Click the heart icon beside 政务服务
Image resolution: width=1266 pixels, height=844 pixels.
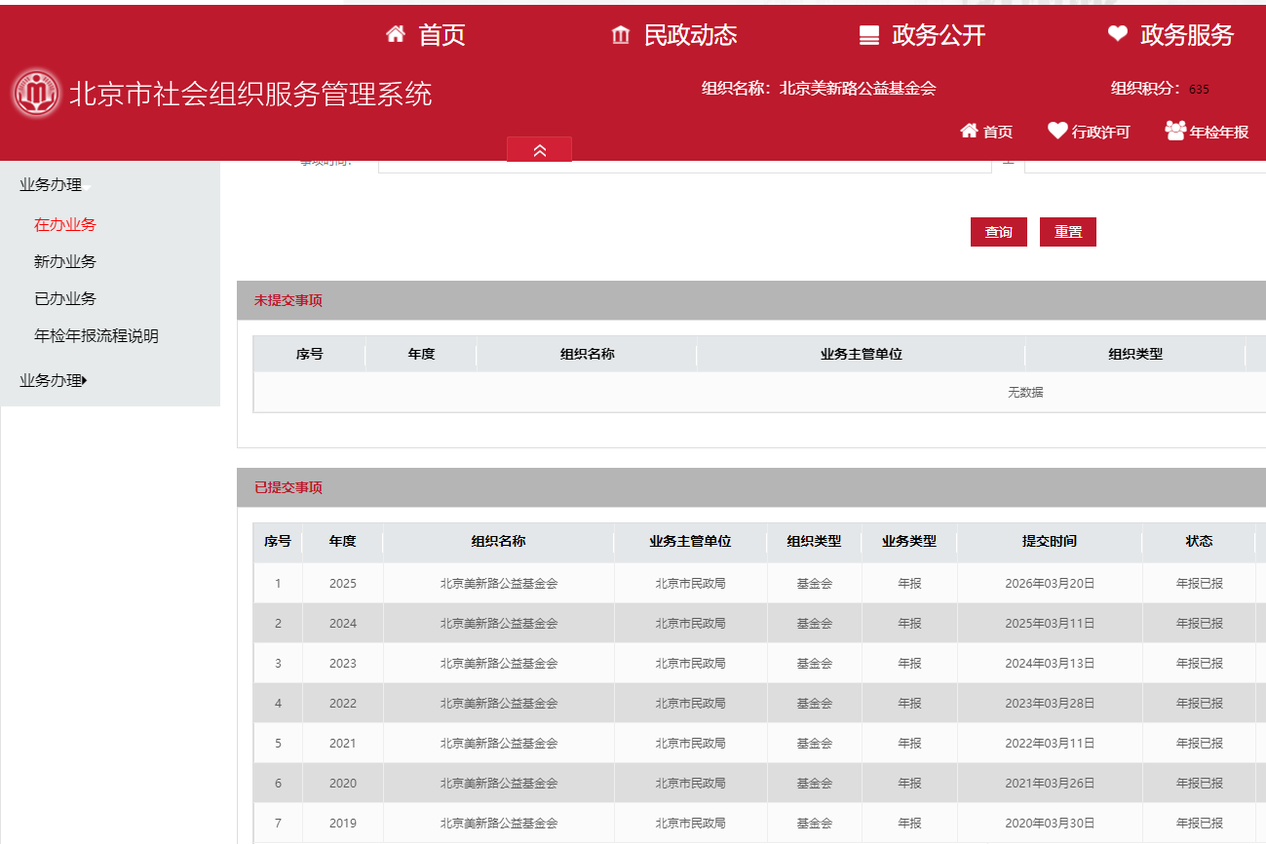click(1118, 34)
